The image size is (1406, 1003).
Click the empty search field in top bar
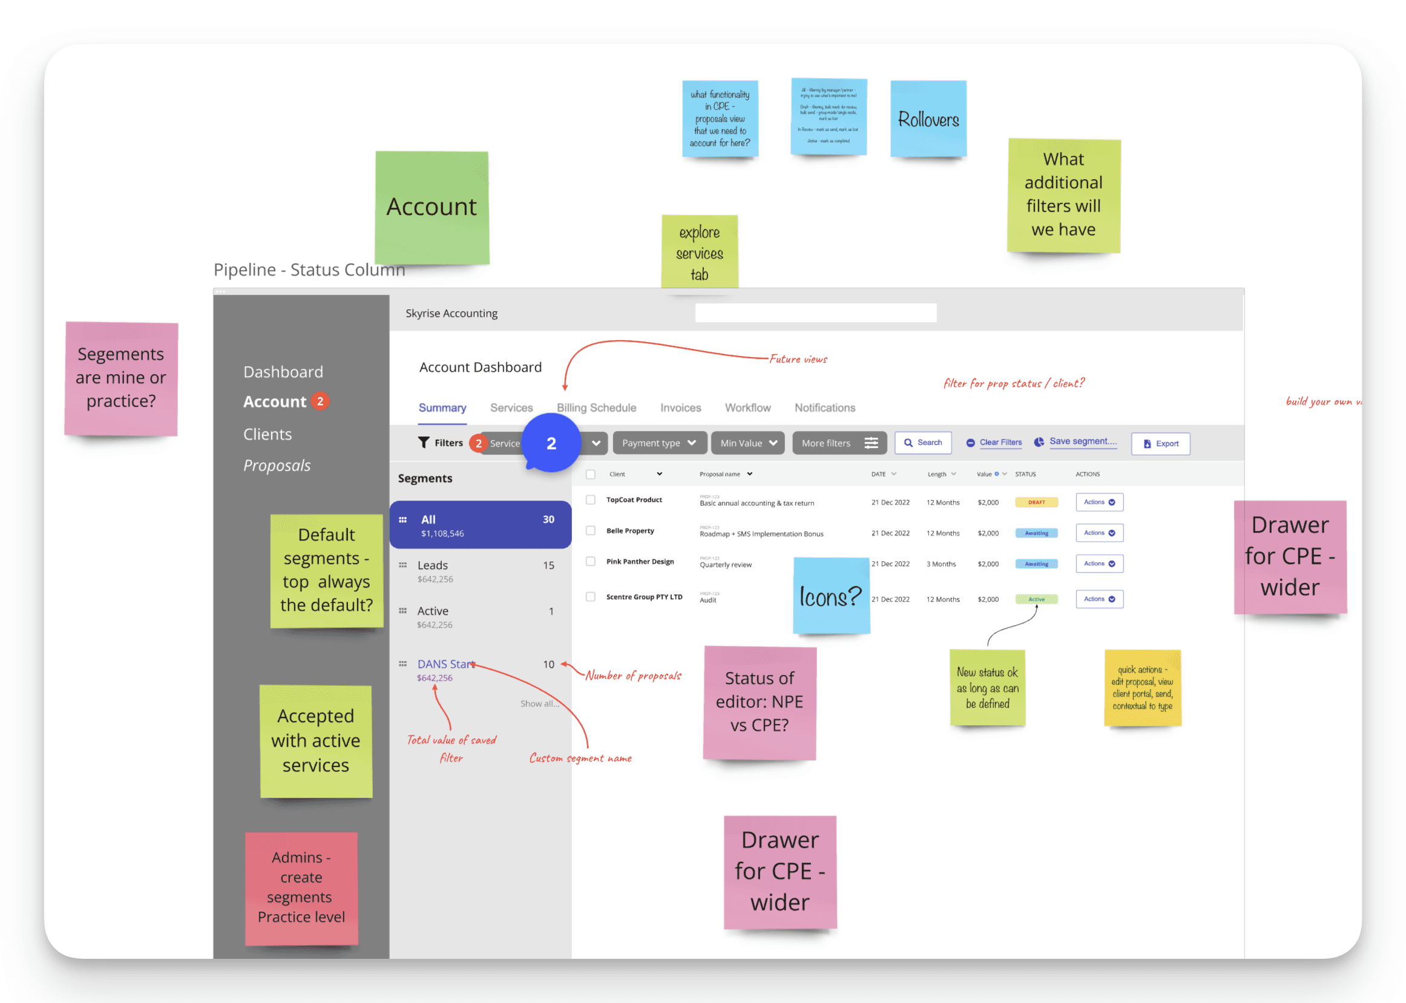815,312
